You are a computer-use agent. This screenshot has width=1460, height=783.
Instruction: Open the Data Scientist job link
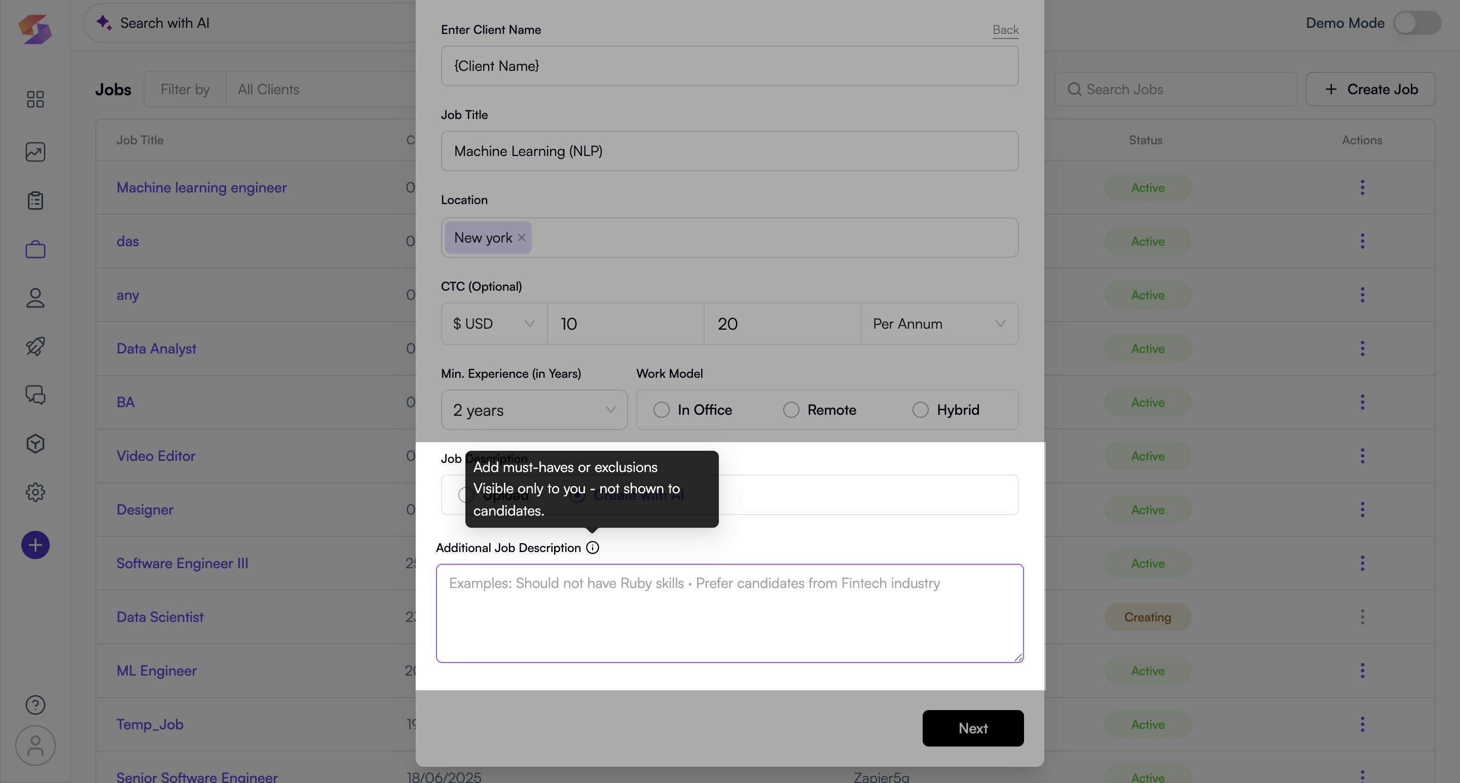(160, 617)
